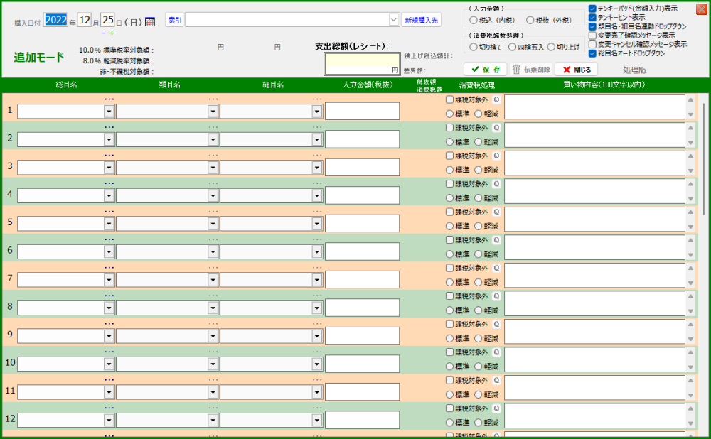Click the 保存 save button
This screenshot has height=439, width=711.
tap(486, 70)
